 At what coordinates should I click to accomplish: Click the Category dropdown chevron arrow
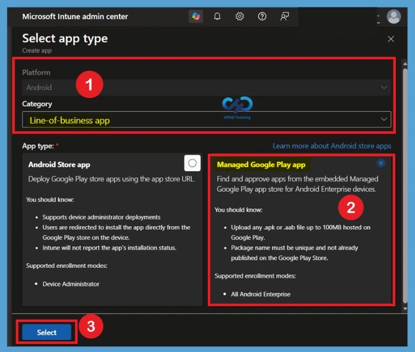(384, 119)
